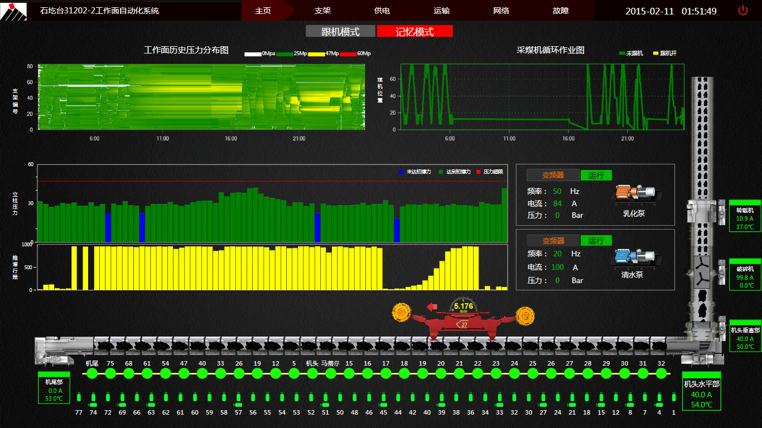762x428 pixels.
Task: Click the blue 未达初撑力 legend swatch
Action: tap(401, 172)
